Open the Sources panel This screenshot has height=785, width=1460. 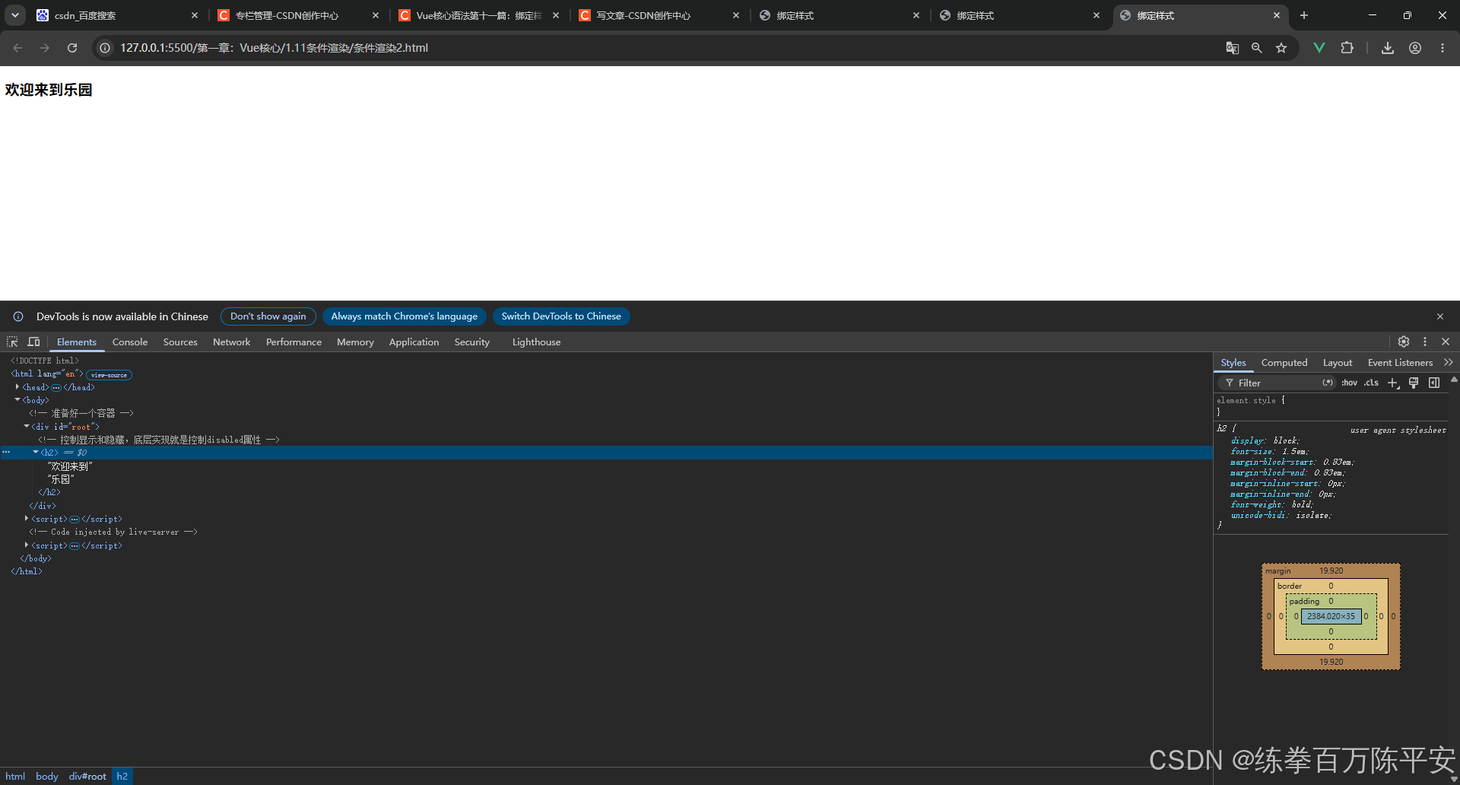(x=180, y=342)
